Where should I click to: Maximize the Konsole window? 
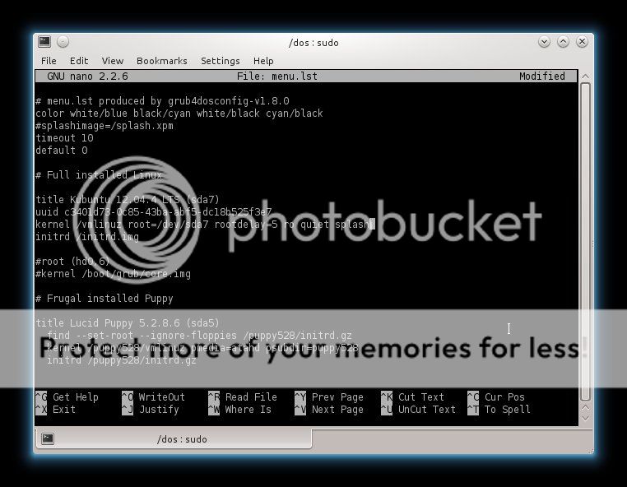[563, 42]
